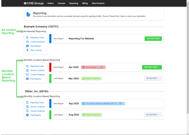Click the Reporting Codes clipboard icon under As-Needed Reporting
The width and height of the screenshot is (189, 135).
pyautogui.click(x=27, y=38)
